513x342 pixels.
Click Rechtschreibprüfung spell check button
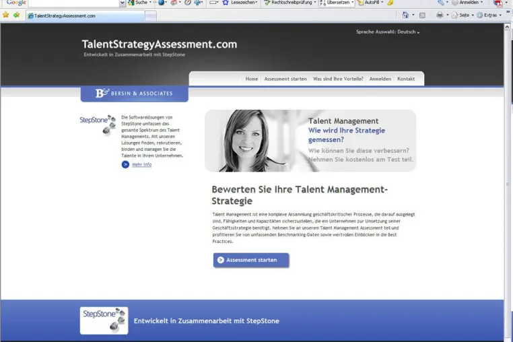point(288,3)
